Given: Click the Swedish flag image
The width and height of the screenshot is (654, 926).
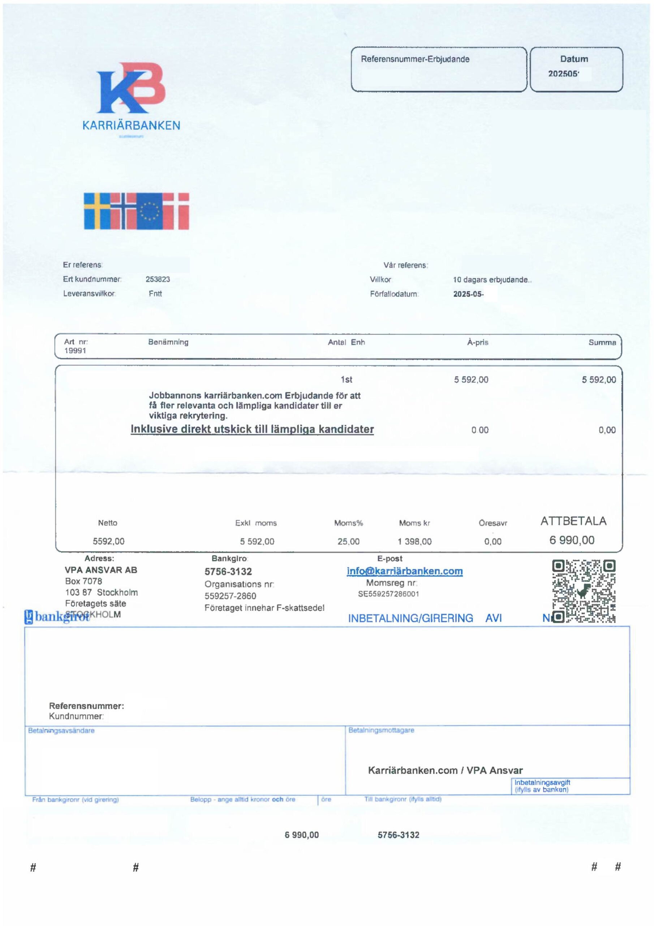Looking at the screenshot, I should [97, 211].
